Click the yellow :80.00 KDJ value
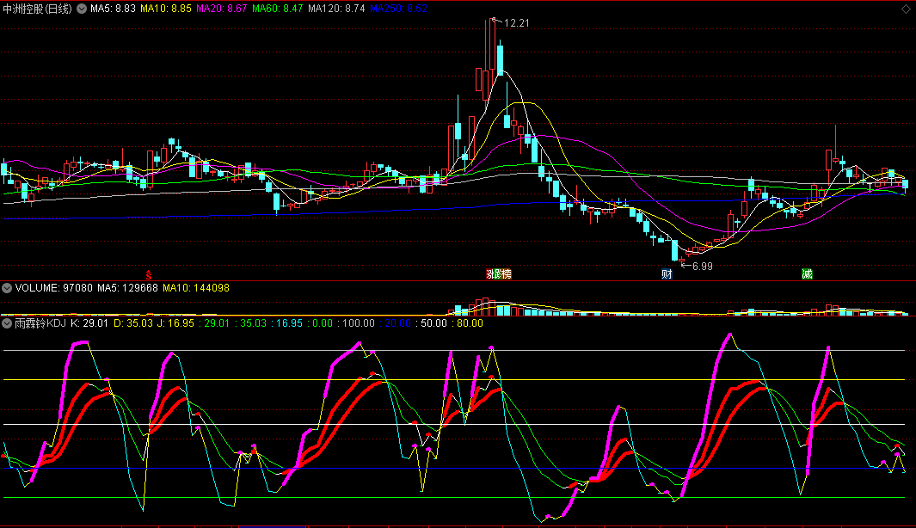The image size is (916, 528). [x=467, y=323]
